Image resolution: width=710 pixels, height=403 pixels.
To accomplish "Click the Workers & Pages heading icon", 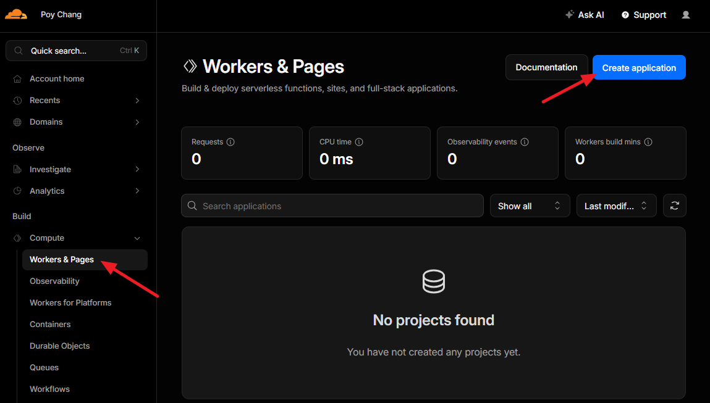I will (190, 66).
